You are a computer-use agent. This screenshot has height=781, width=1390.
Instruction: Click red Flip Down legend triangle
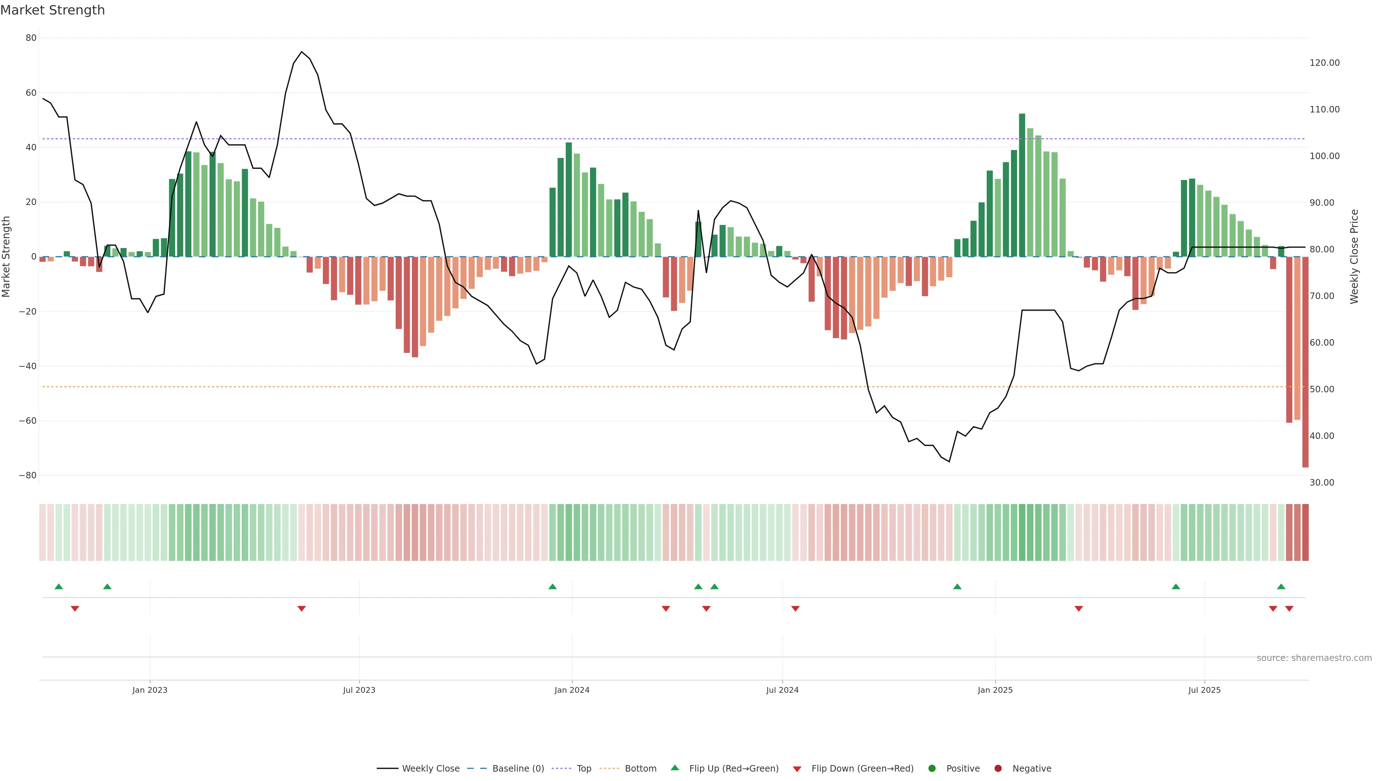tap(797, 769)
